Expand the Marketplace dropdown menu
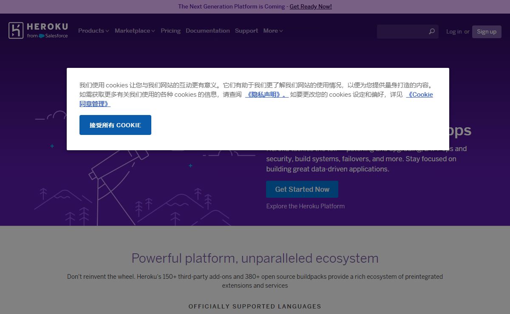 point(135,31)
